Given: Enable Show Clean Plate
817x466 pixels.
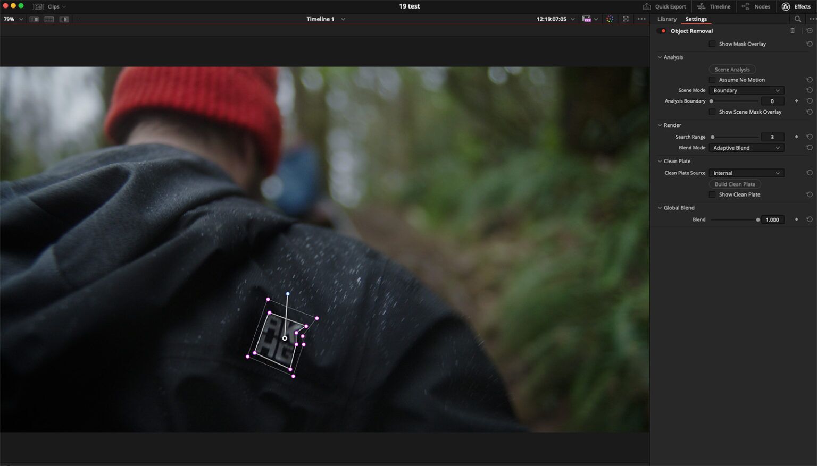Looking at the screenshot, I should click(x=712, y=194).
